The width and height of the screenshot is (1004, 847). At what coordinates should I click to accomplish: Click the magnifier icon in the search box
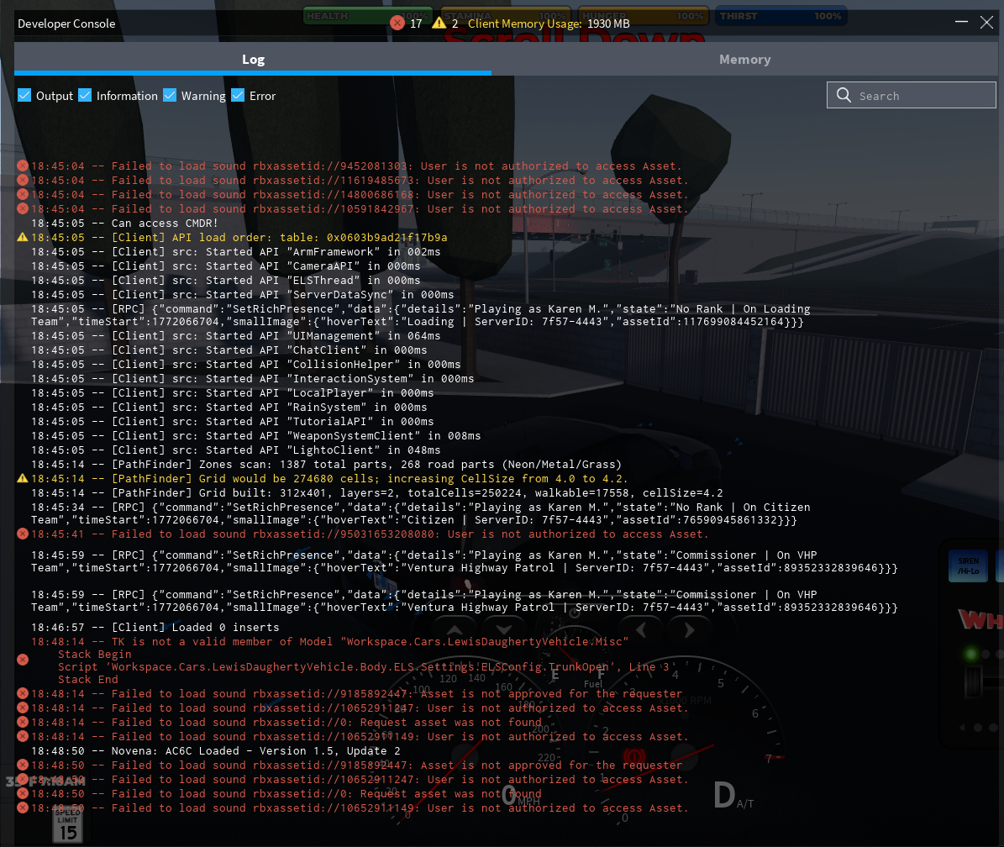(x=844, y=96)
